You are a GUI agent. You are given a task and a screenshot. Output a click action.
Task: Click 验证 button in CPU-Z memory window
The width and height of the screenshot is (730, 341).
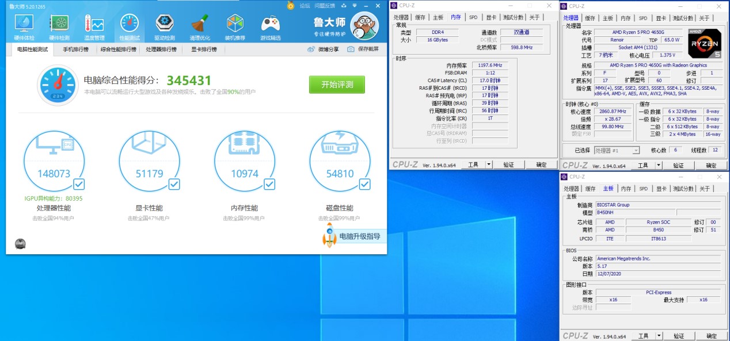point(509,164)
